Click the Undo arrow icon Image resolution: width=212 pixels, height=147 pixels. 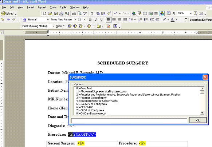(116, 13)
